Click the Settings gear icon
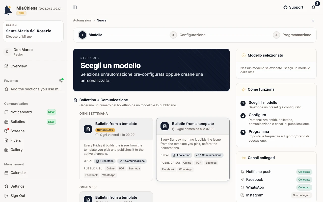This screenshot has height=202, width=323. point(6,186)
